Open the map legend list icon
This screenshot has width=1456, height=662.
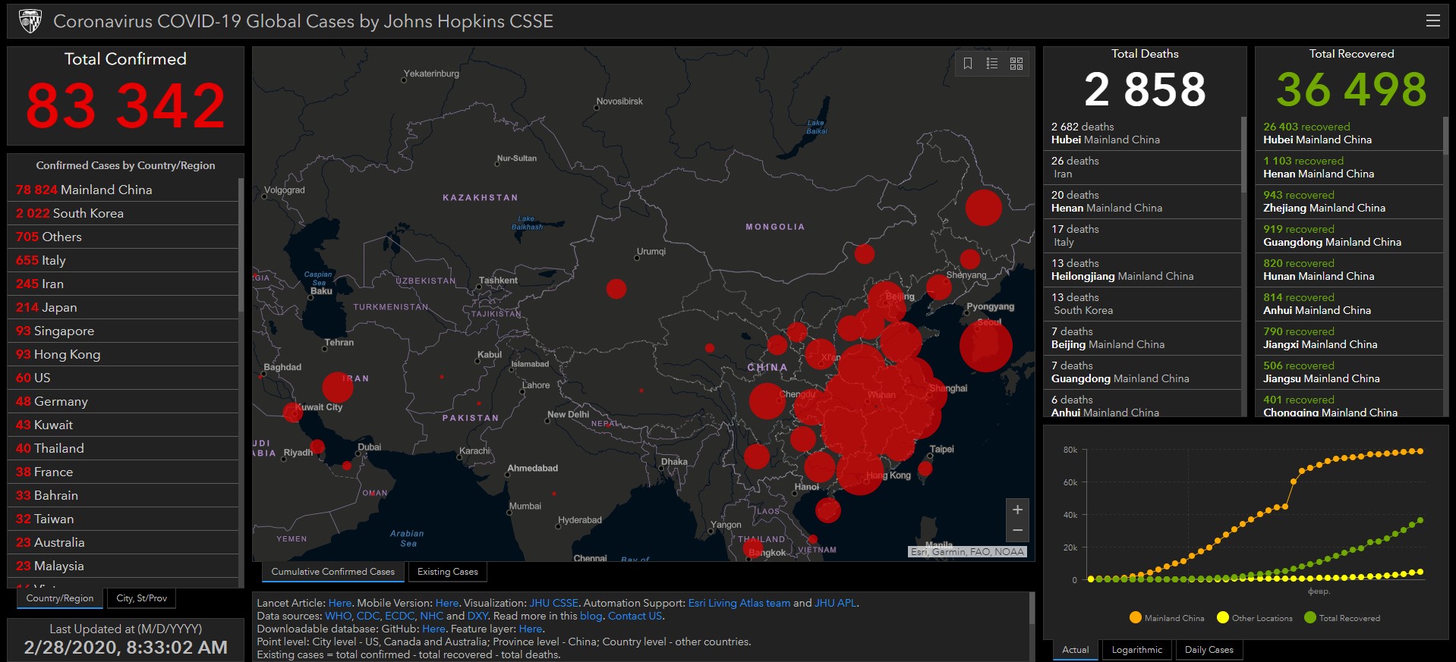(x=992, y=64)
